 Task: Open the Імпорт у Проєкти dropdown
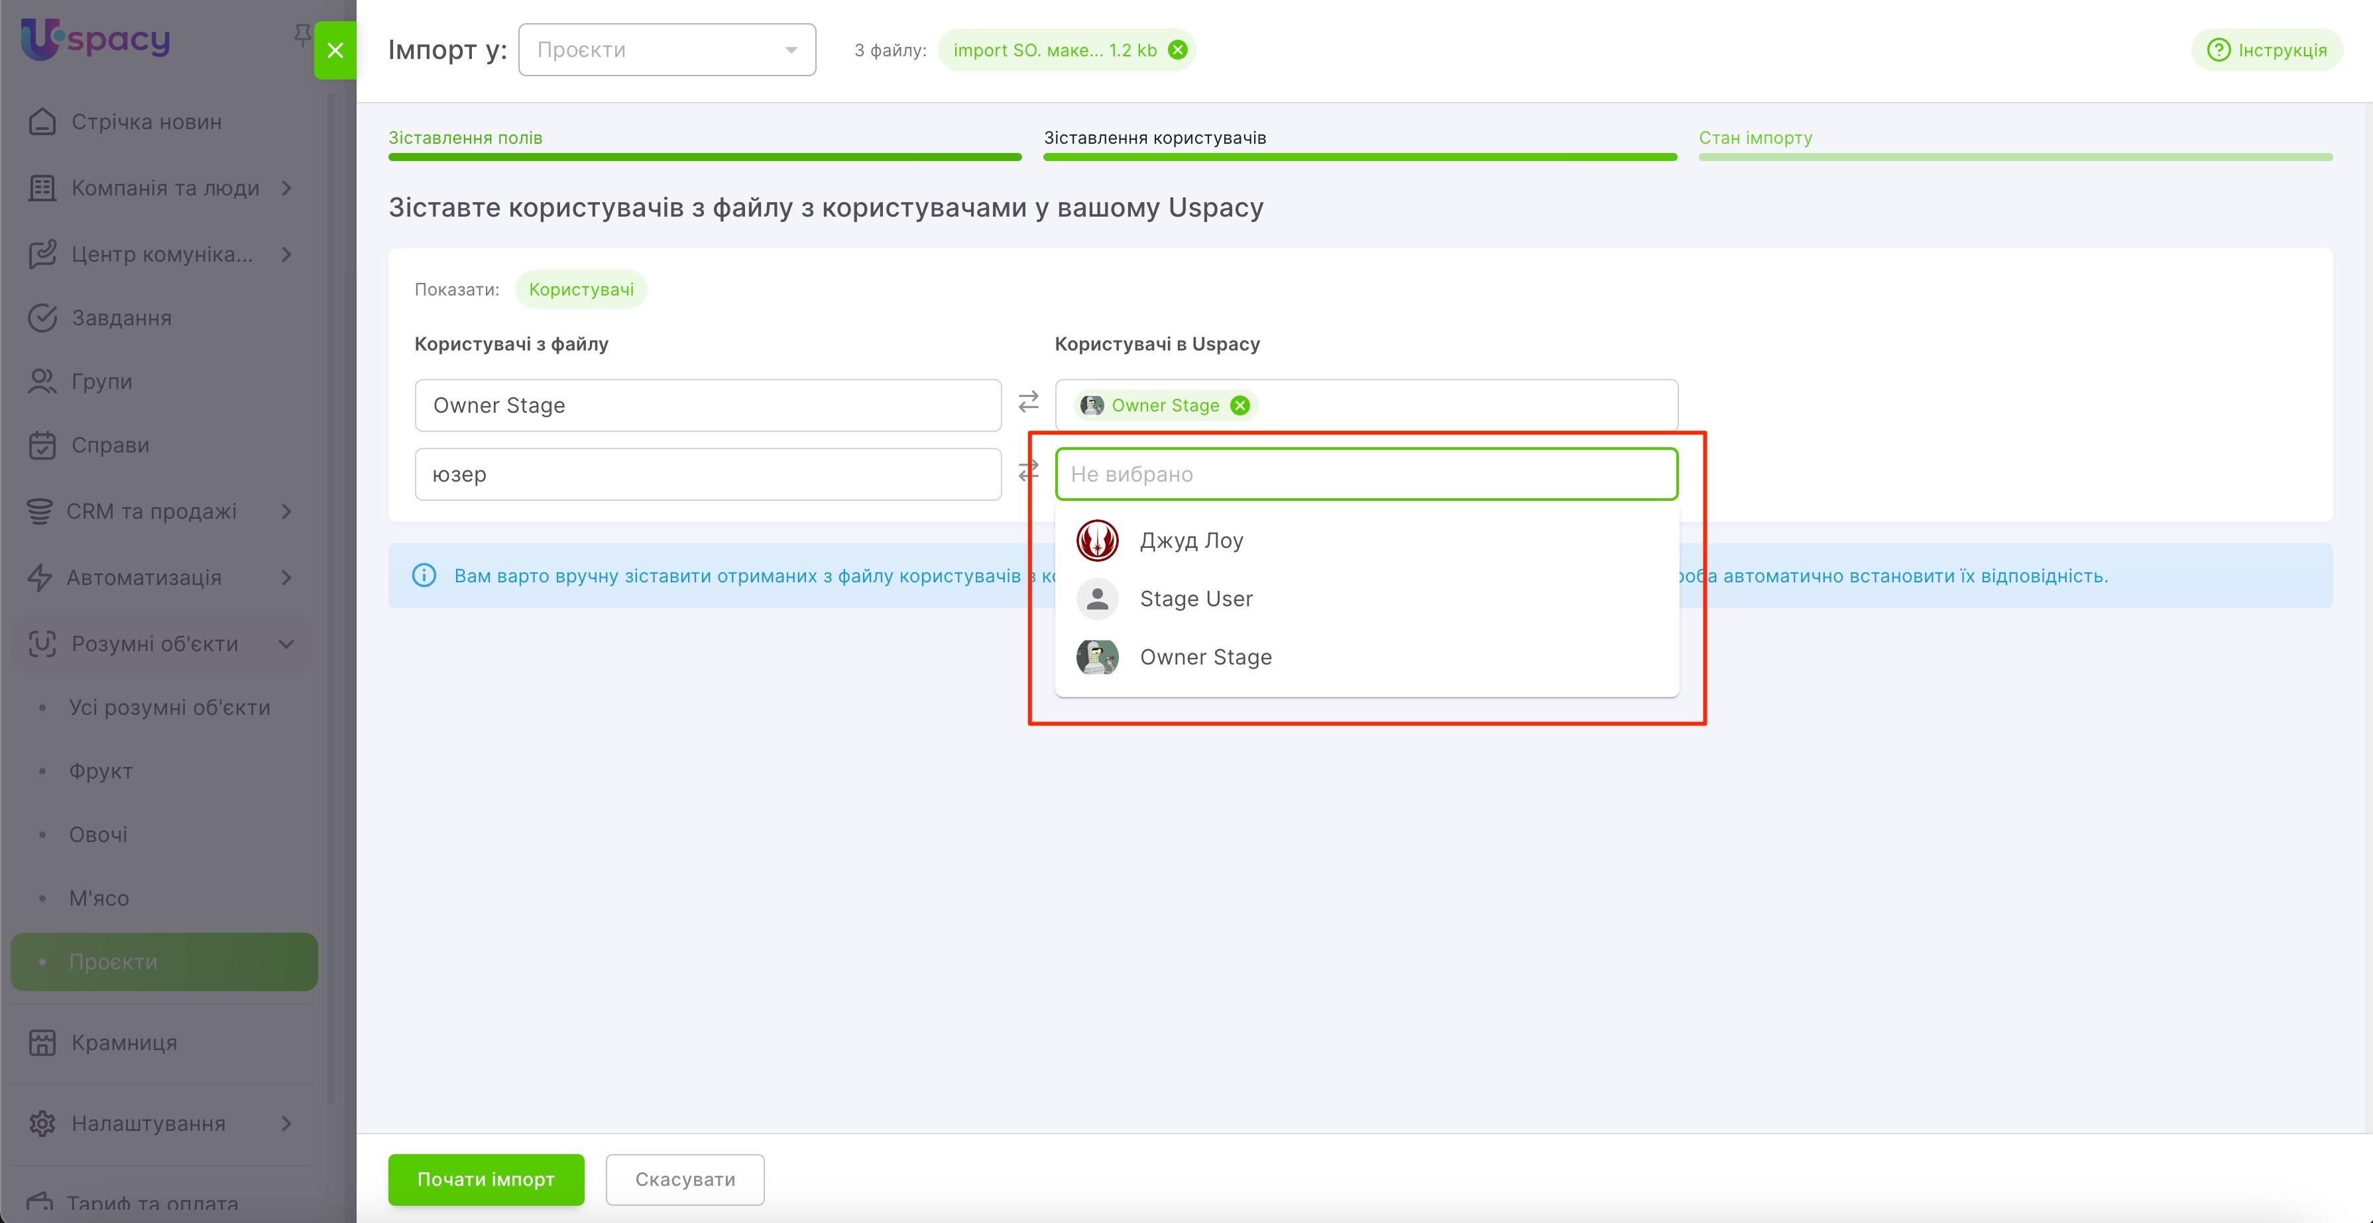pyautogui.click(x=667, y=50)
